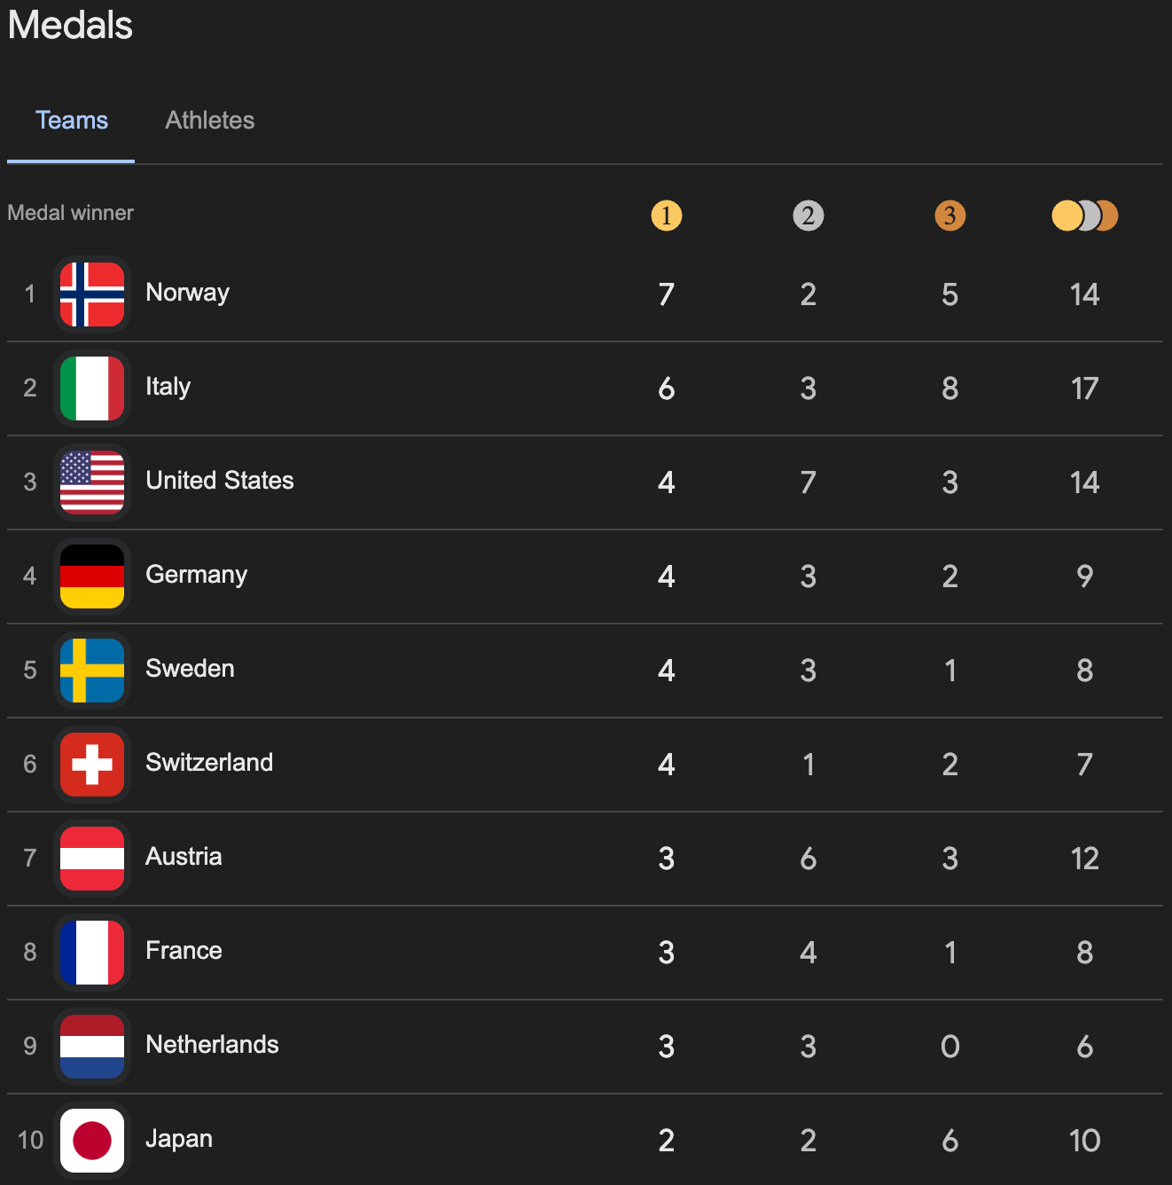Click Italy's total medal count 17
This screenshot has height=1185, width=1172.
[1084, 388]
